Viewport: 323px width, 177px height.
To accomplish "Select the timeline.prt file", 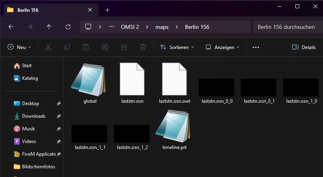I will [x=174, y=130].
